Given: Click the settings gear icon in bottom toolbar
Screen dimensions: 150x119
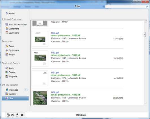Looking at the screenshot, I should click(x=22, y=115).
